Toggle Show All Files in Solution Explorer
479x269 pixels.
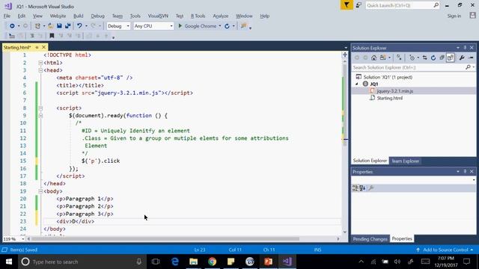(451, 58)
